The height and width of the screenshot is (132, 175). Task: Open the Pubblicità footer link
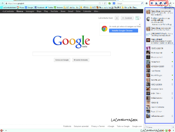coord(67,126)
